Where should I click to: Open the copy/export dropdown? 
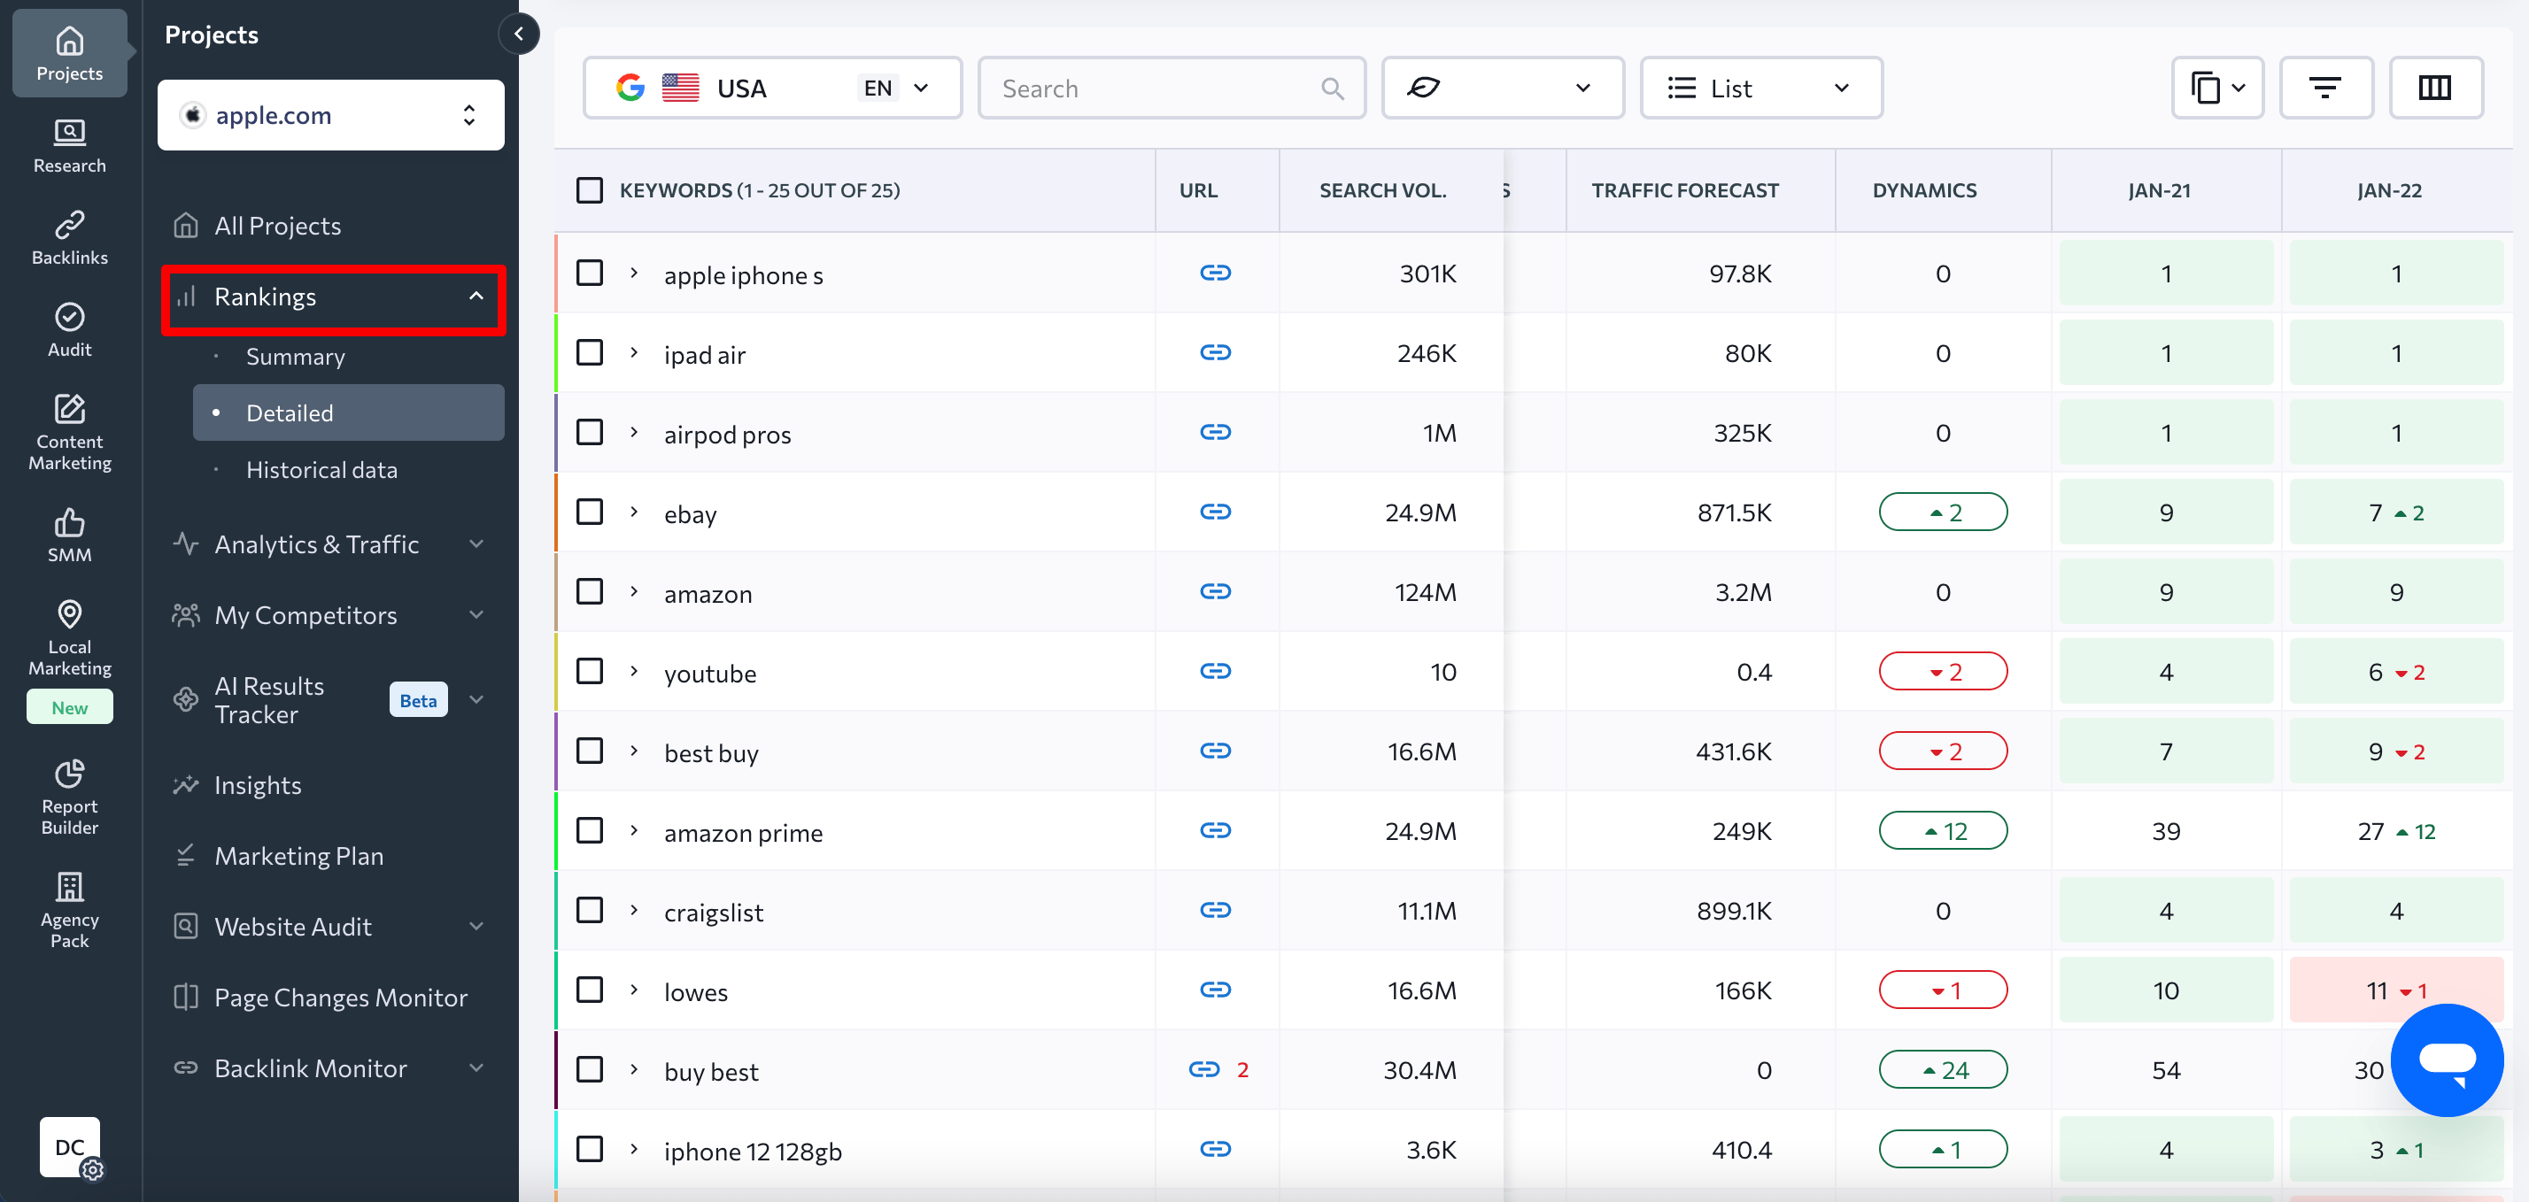click(2216, 89)
